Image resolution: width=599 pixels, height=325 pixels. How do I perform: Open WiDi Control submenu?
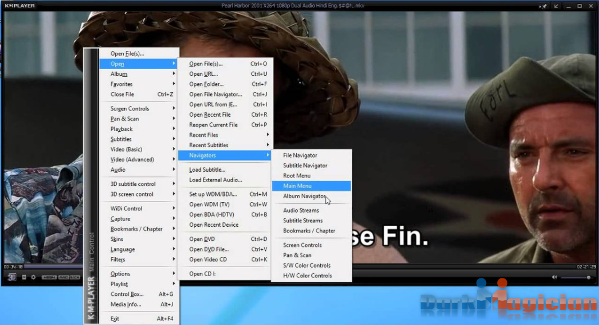(x=139, y=208)
